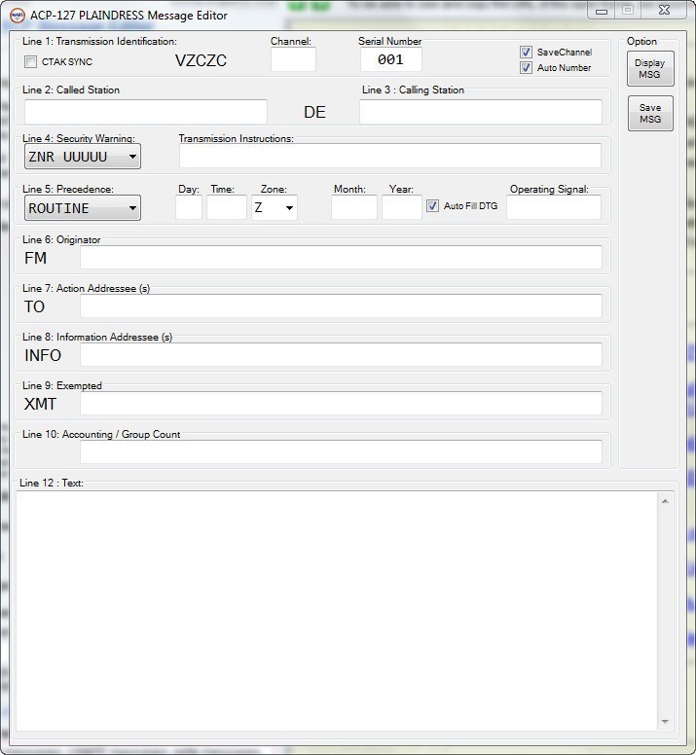Click the Serial Number field showing 001
The height and width of the screenshot is (755, 696).
[391, 59]
